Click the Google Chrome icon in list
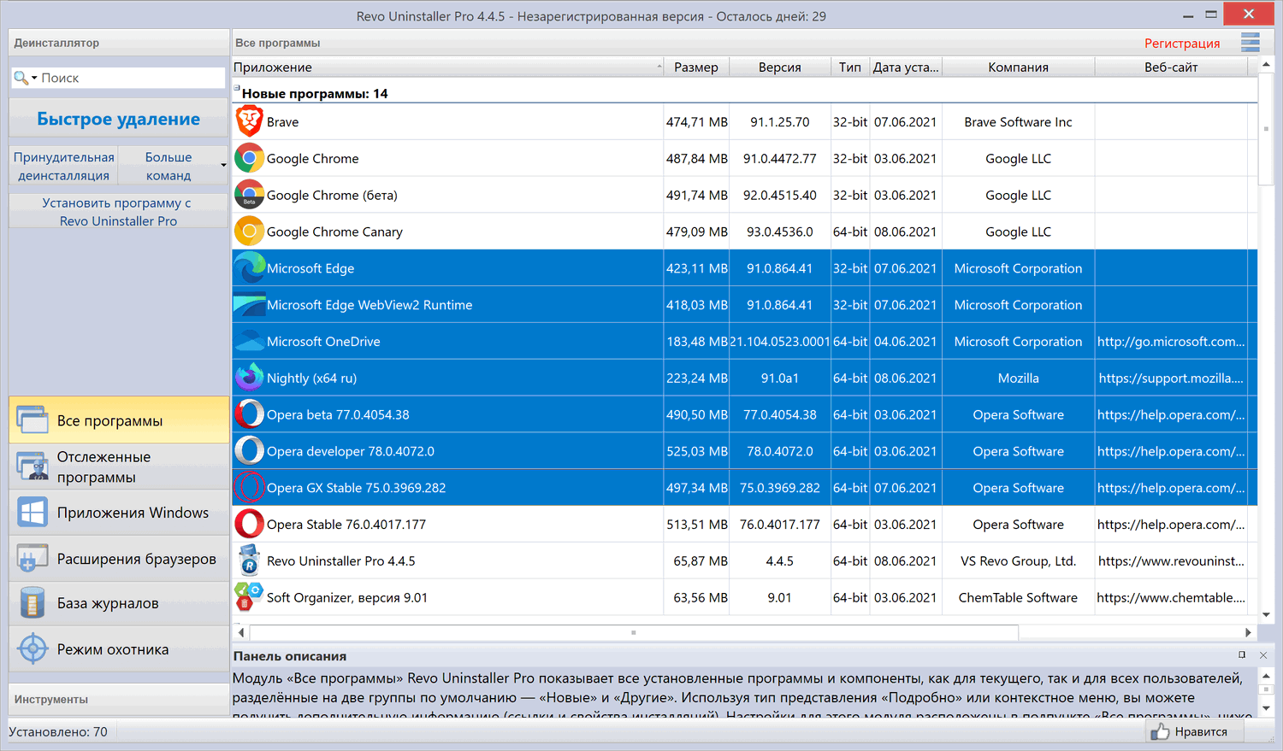This screenshot has width=1283, height=751. pos(249,158)
